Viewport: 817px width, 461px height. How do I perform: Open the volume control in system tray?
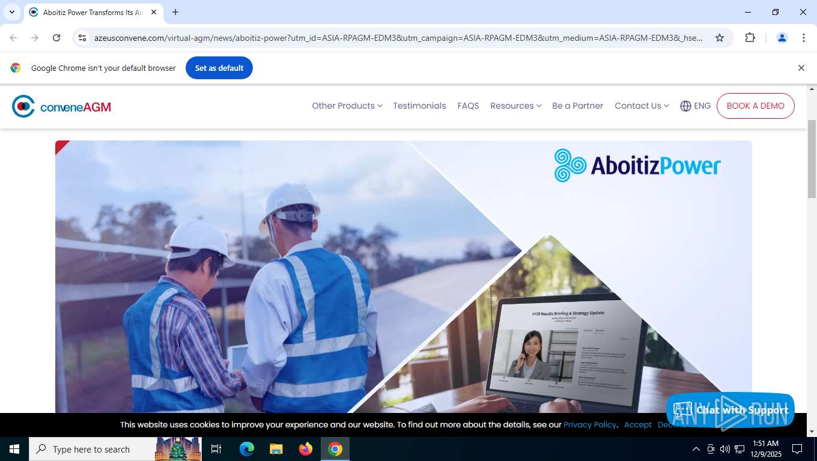click(x=724, y=449)
